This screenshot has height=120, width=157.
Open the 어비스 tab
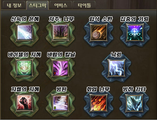[61, 5]
